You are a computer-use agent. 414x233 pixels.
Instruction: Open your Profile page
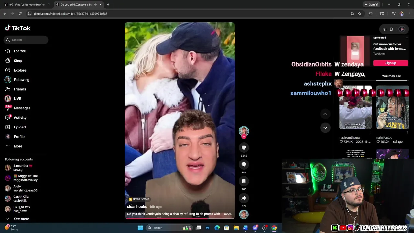pyautogui.click(x=19, y=137)
